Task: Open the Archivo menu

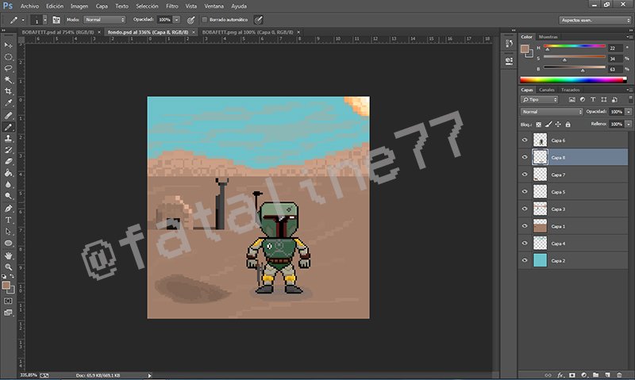Action: click(29, 6)
